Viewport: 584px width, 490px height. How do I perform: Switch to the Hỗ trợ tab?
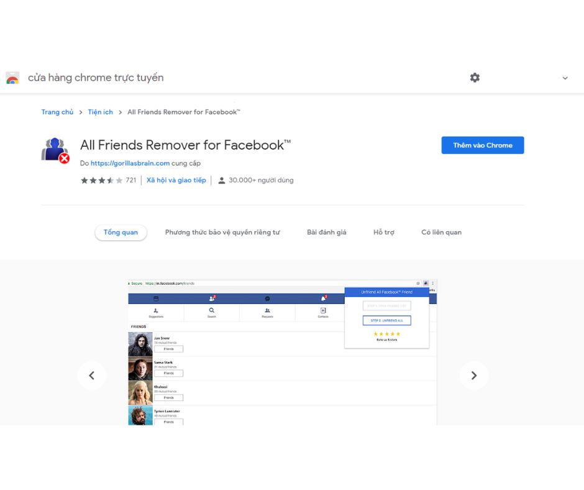point(383,233)
